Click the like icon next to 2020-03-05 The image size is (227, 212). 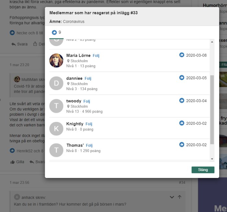pos(182,77)
